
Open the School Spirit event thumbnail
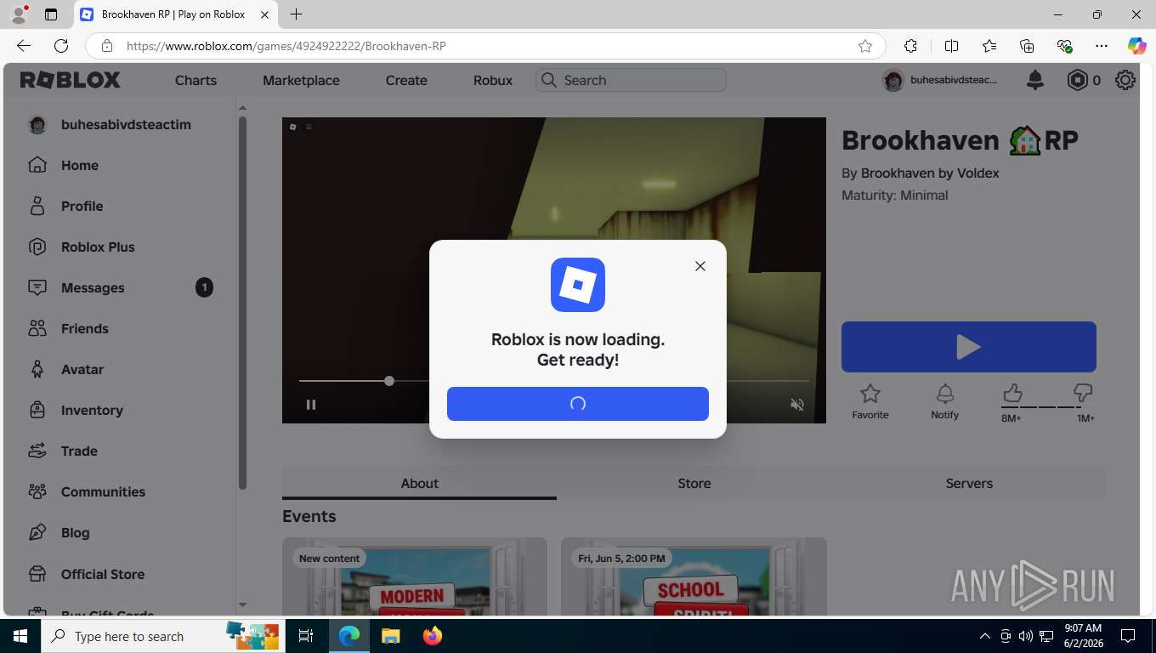[x=694, y=576]
